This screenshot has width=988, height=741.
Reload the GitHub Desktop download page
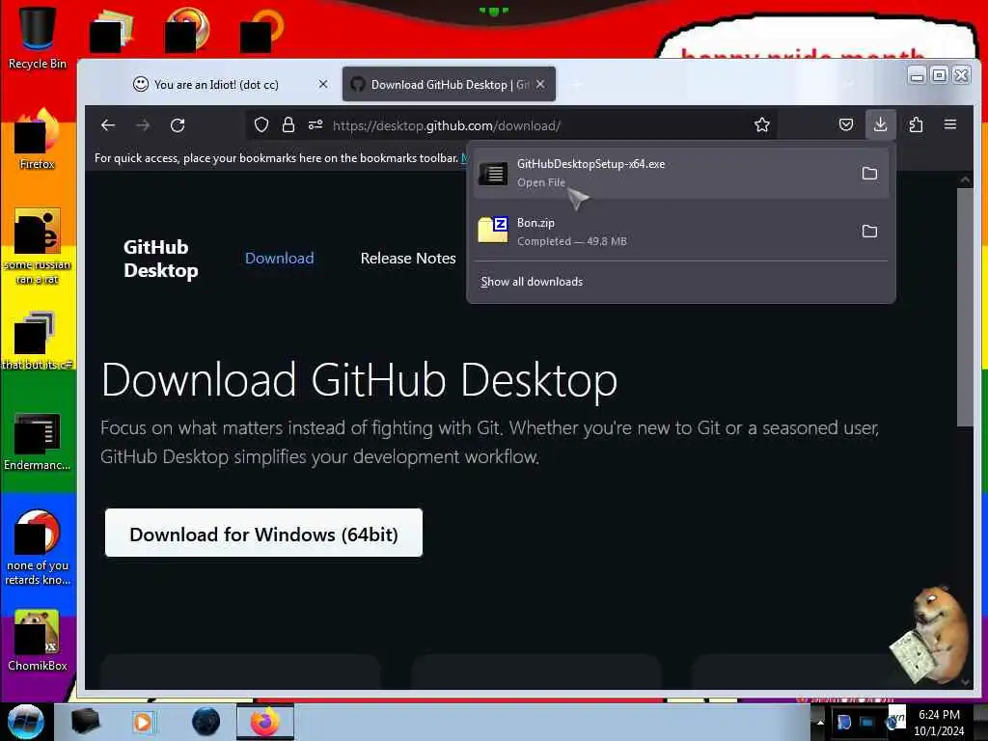[178, 124]
